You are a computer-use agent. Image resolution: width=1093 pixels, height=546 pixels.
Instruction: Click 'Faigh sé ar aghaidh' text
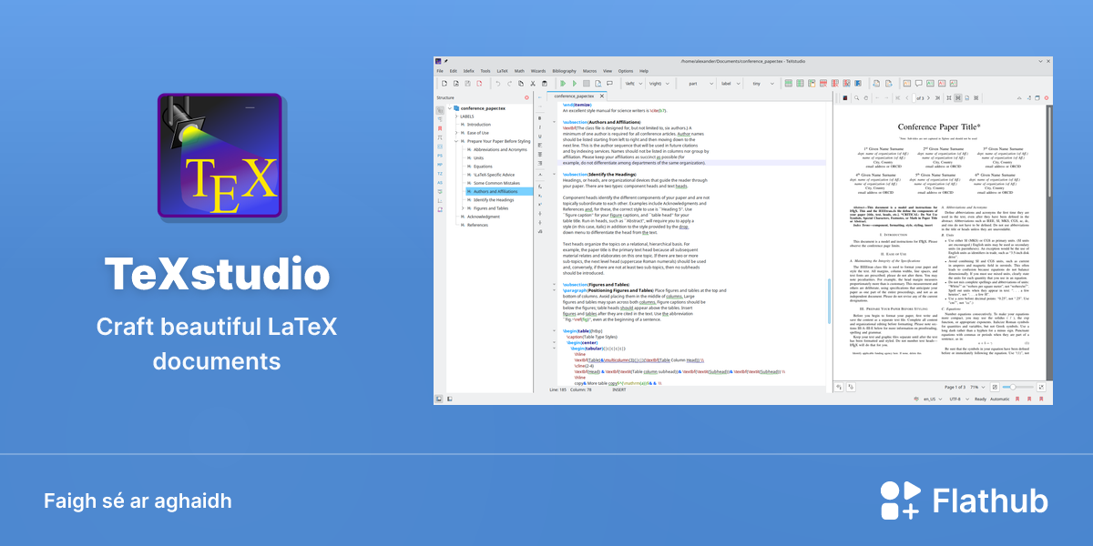138,501
